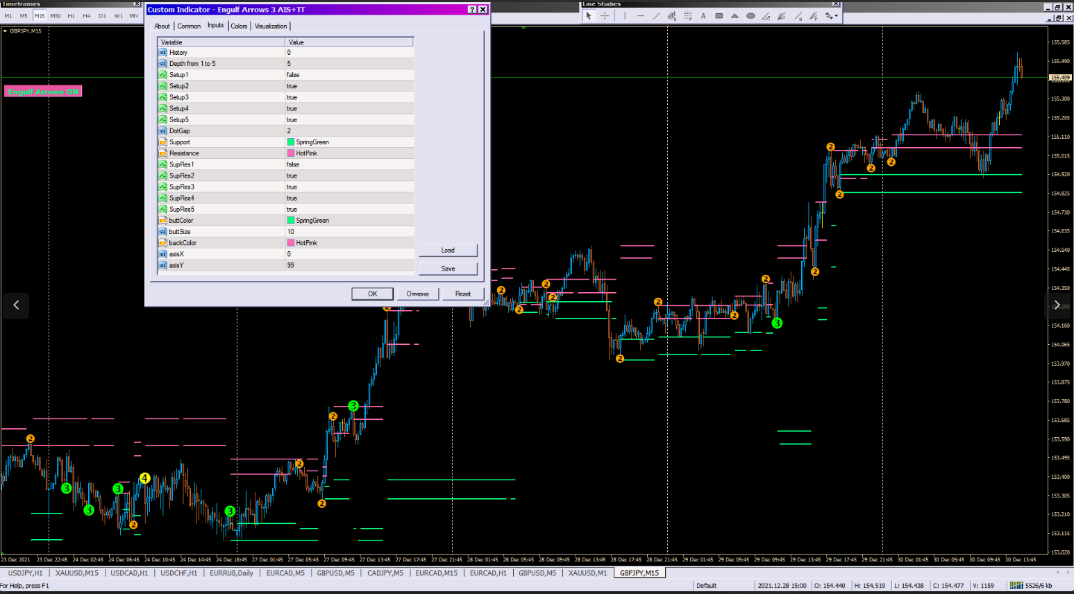Select the triangle shape tool

[735, 16]
